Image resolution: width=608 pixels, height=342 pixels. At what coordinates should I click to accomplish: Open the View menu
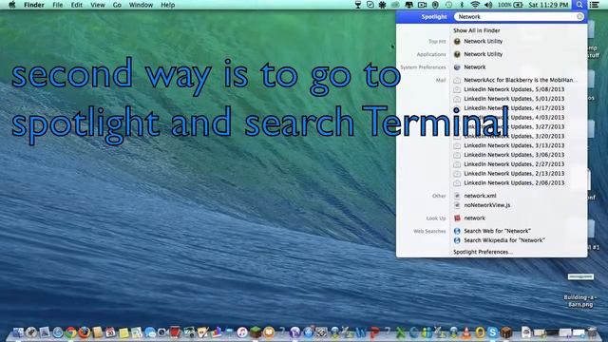(98, 5)
